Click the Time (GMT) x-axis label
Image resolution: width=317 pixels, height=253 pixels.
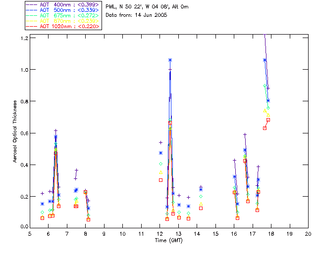[168, 241]
